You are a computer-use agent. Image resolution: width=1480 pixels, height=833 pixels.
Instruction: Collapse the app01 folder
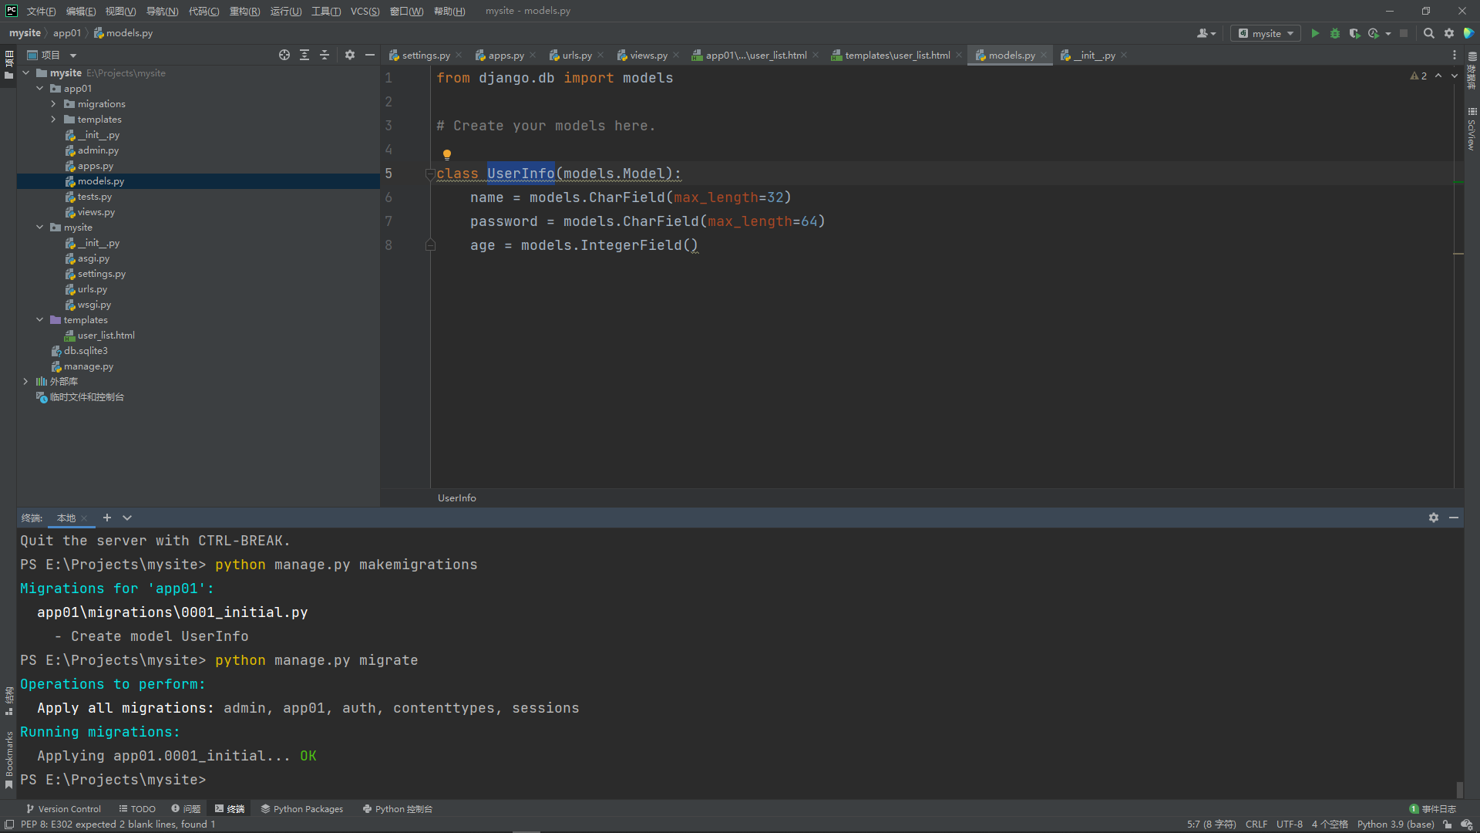point(40,89)
